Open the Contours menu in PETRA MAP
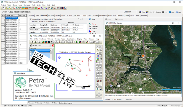183x107 pixels. point(43,39)
